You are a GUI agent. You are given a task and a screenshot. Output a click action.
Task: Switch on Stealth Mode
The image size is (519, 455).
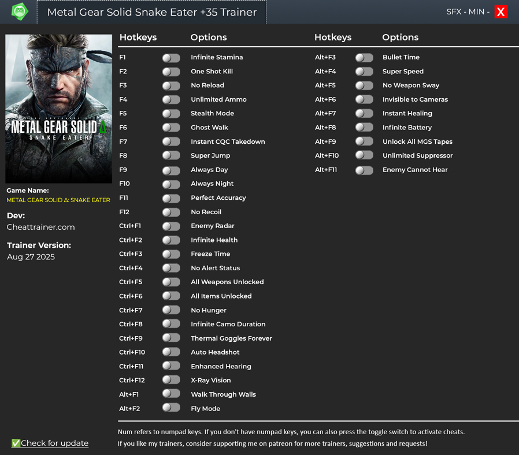click(x=171, y=114)
